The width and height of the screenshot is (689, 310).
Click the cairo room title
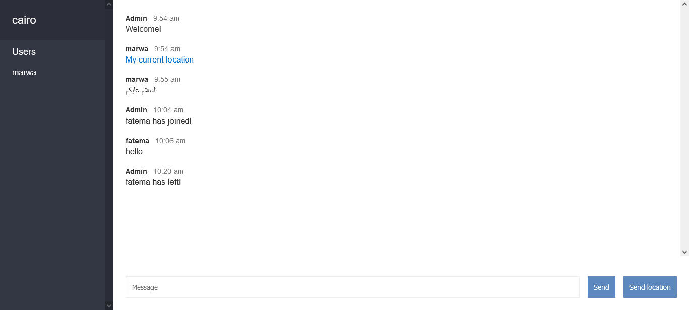tap(24, 21)
